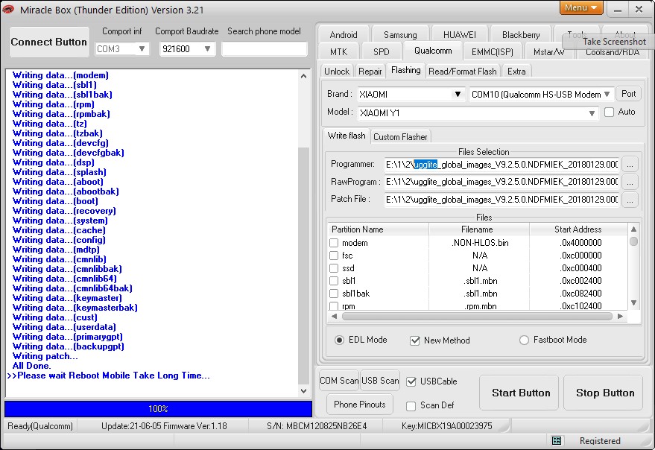Click the Files list scroll-up arrow
Screen dimensions: 655x450
click(633, 229)
